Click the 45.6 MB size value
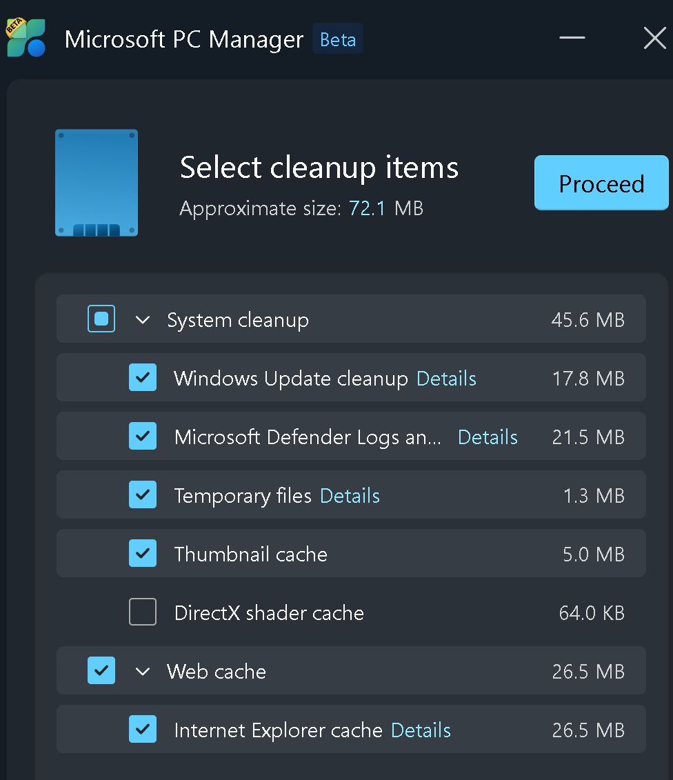 588,320
